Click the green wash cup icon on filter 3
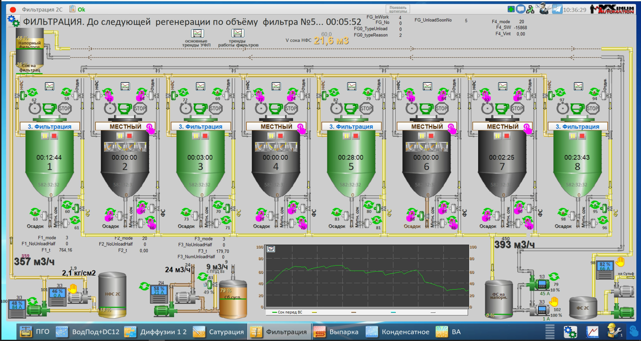Image resolution: width=641 pixels, height=341 pixels. pyautogui.click(x=200, y=108)
